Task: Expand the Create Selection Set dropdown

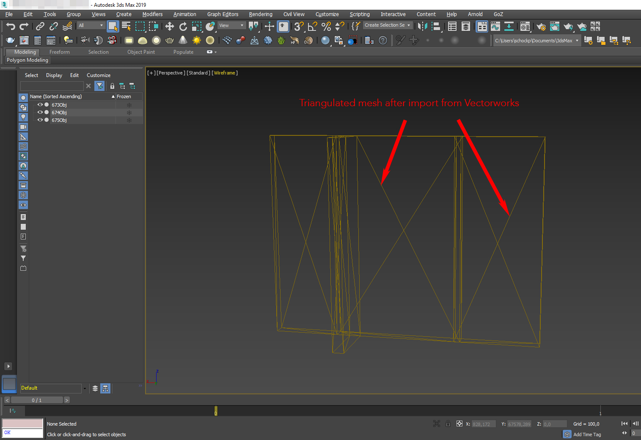Action: click(x=388, y=25)
